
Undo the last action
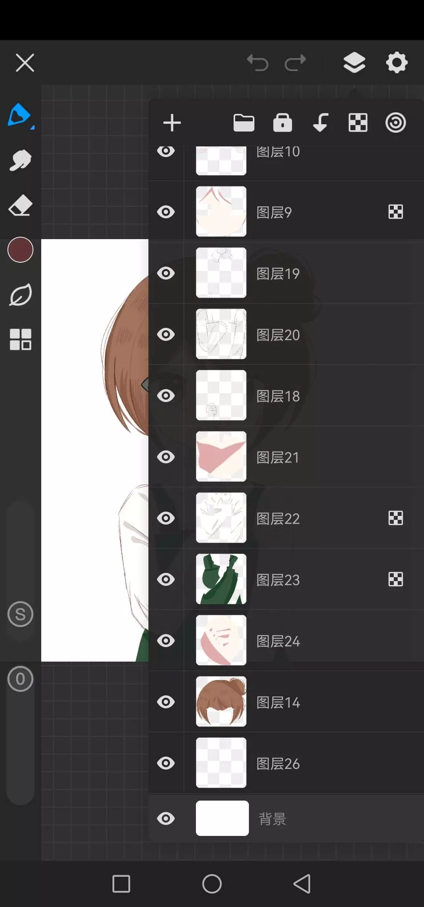[258, 63]
